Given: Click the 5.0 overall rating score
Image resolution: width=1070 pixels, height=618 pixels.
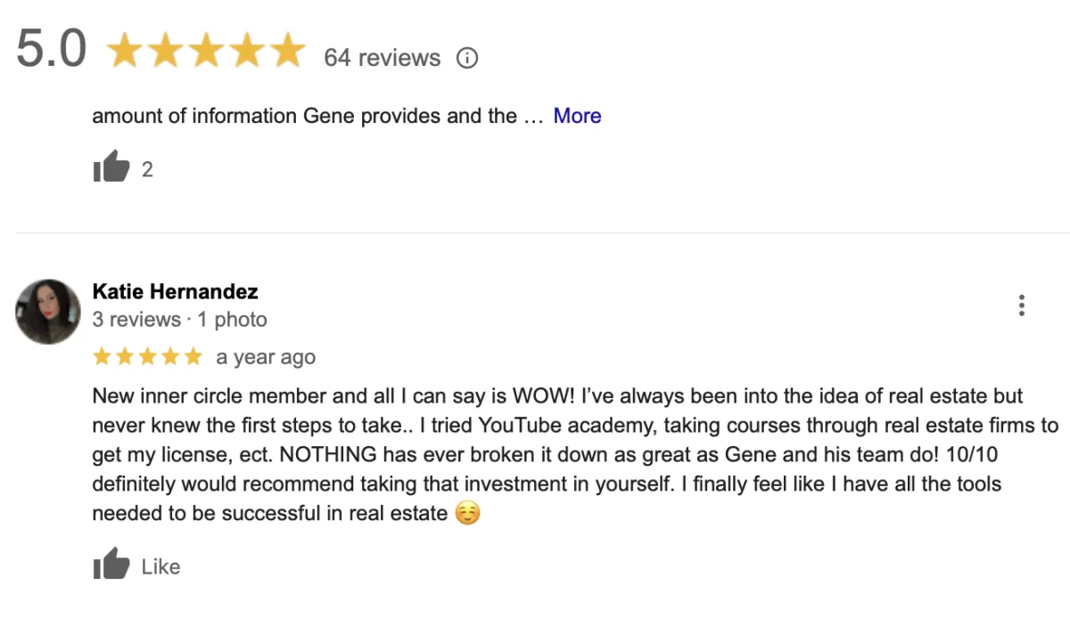Looking at the screenshot, I should (52, 50).
